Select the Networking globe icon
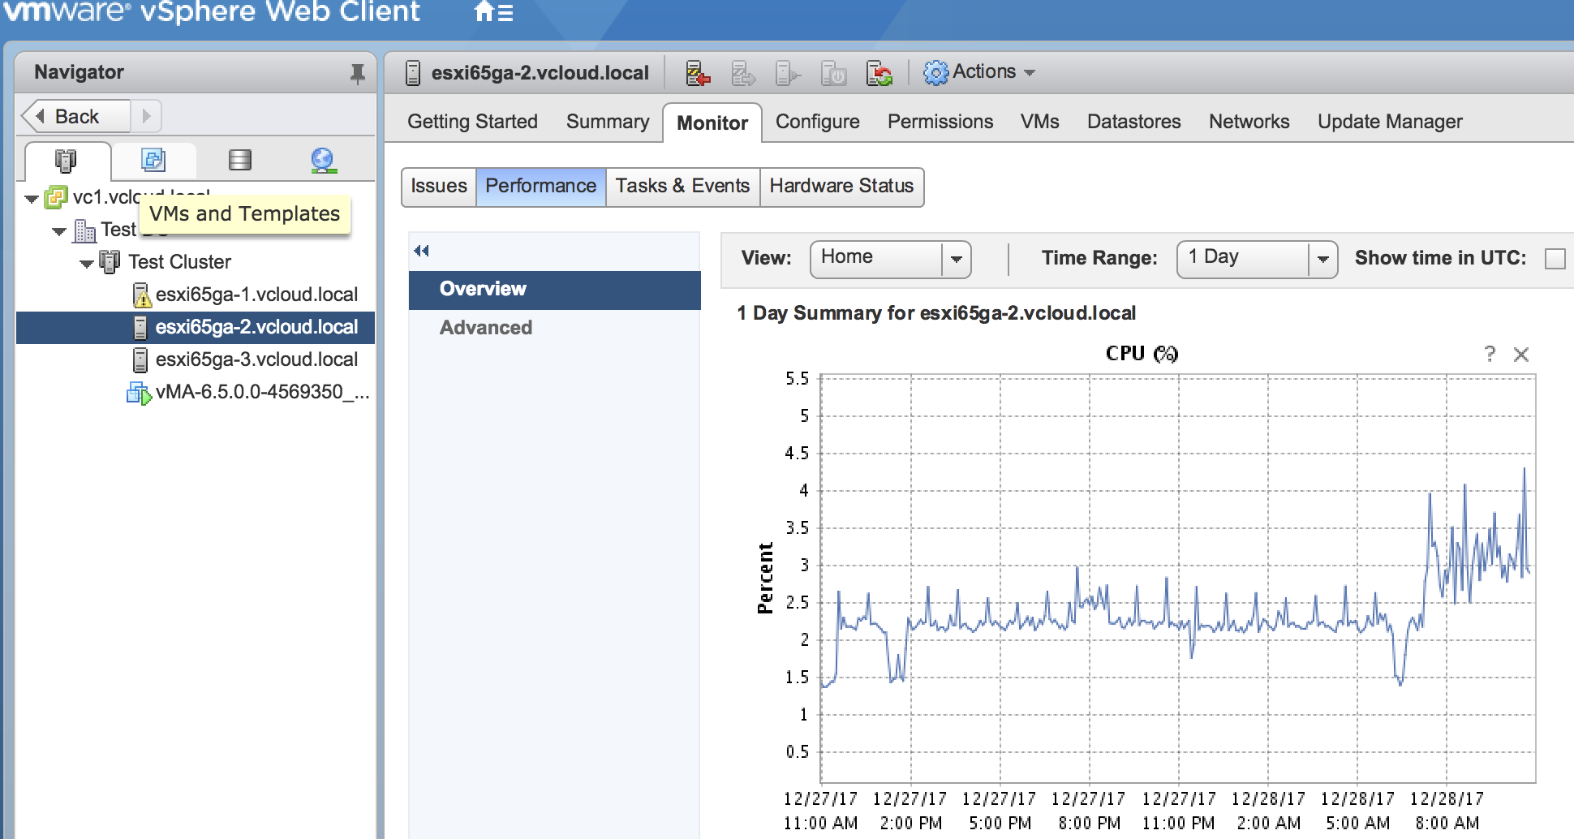 [x=324, y=161]
